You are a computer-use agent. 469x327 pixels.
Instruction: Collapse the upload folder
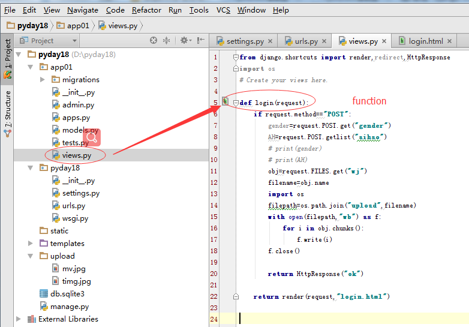pyautogui.click(x=31, y=256)
